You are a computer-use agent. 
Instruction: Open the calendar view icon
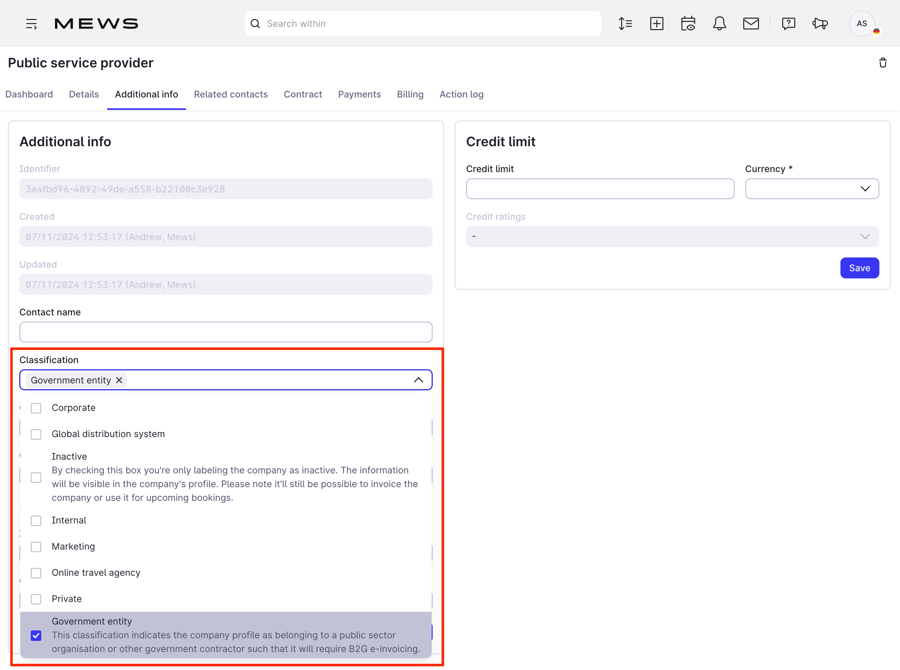pos(688,24)
